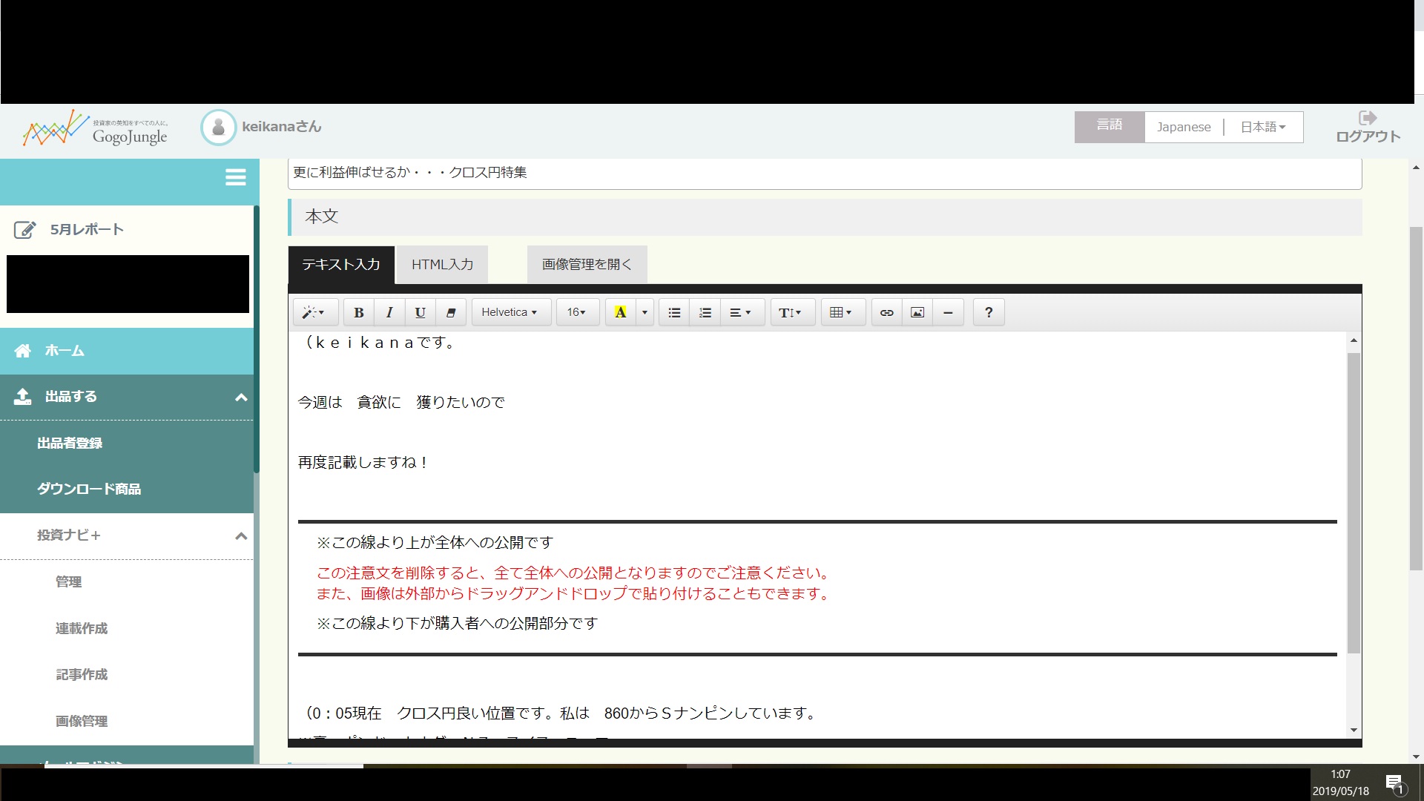Insert a link with chain icon
The image size is (1424, 801).
(886, 312)
